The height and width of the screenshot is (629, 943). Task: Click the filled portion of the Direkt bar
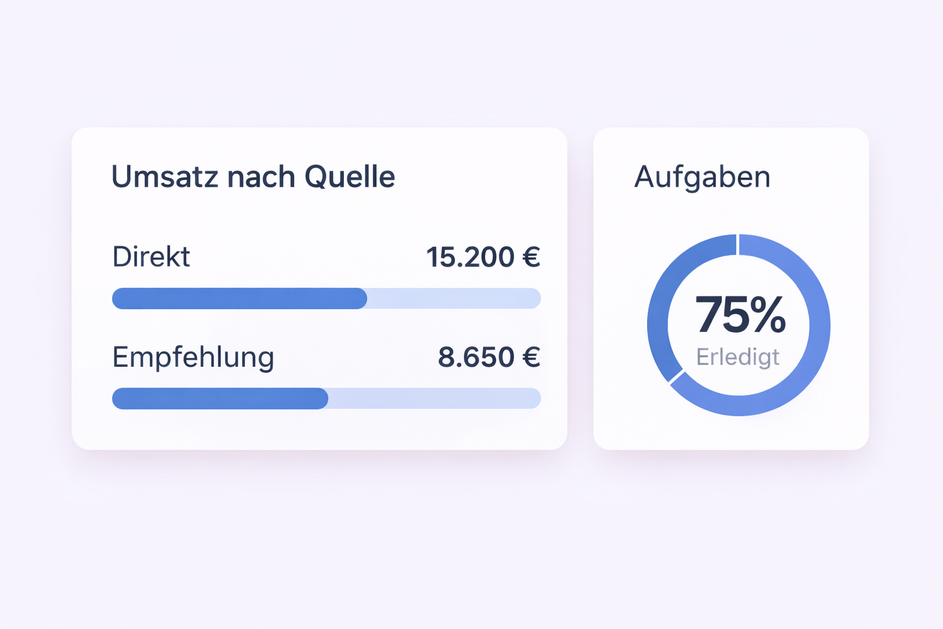pos(239,299)
